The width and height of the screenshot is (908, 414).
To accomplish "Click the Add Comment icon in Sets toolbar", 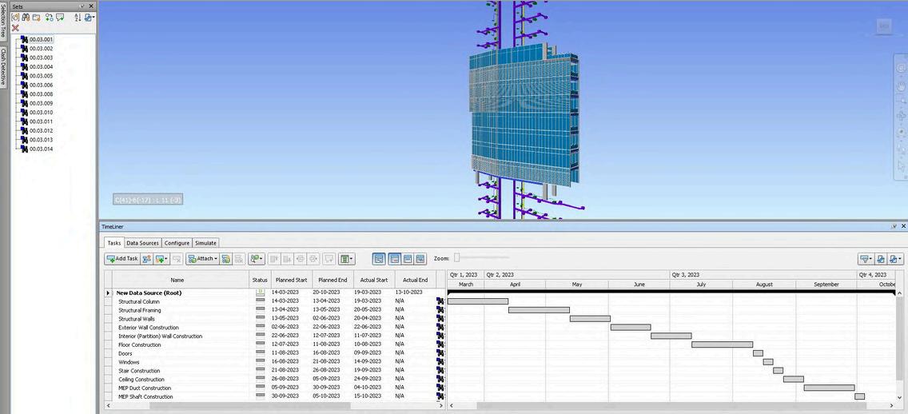I will (60, 18).
